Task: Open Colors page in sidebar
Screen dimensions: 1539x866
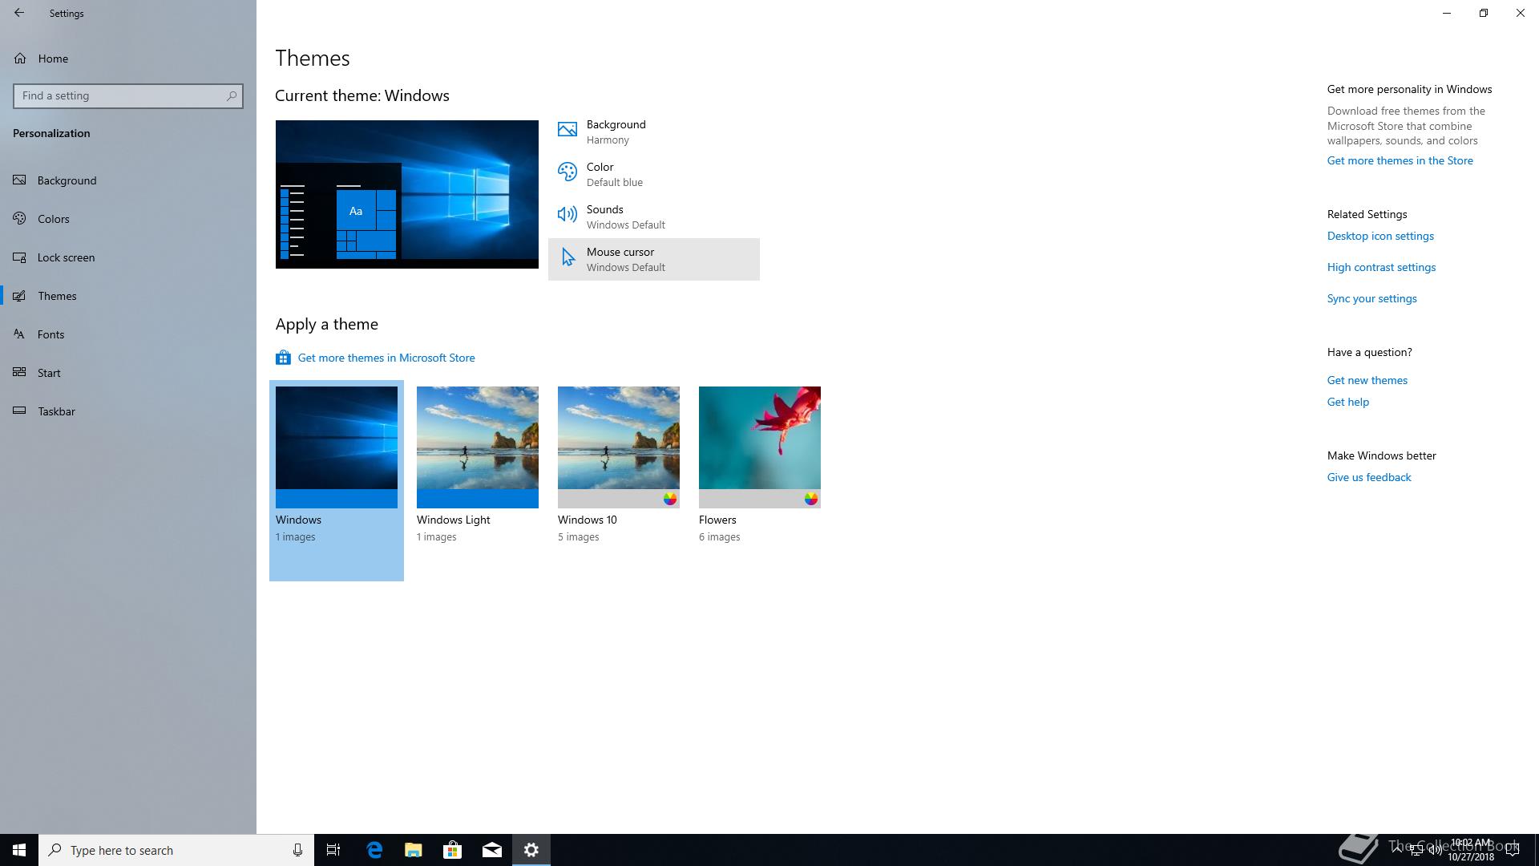Action: 128,219
